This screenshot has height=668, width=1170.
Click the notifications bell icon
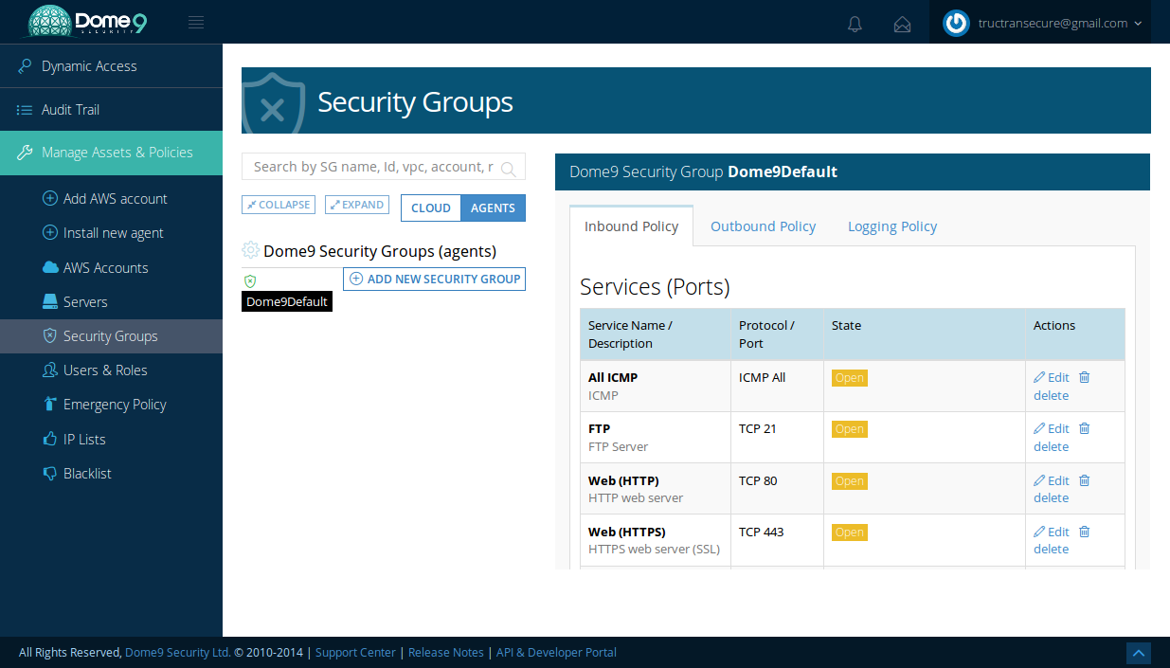click(855, 24)
